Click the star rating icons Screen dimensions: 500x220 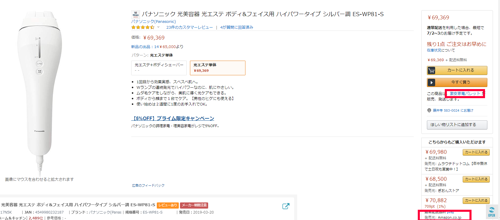(143, 27)
